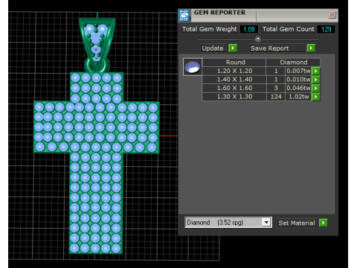Click the Update label button
Viewport: 357px width, 268px height.
pos(214,48)
